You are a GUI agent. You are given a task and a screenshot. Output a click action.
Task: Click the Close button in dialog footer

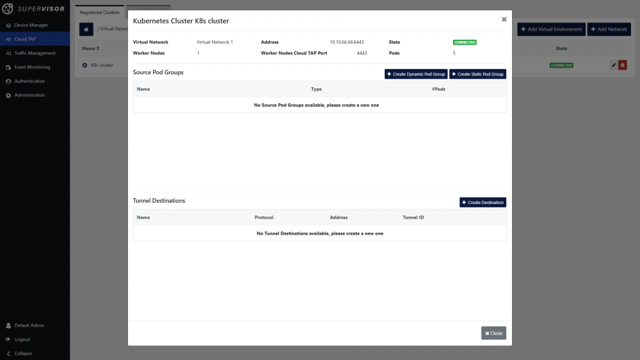493,333
